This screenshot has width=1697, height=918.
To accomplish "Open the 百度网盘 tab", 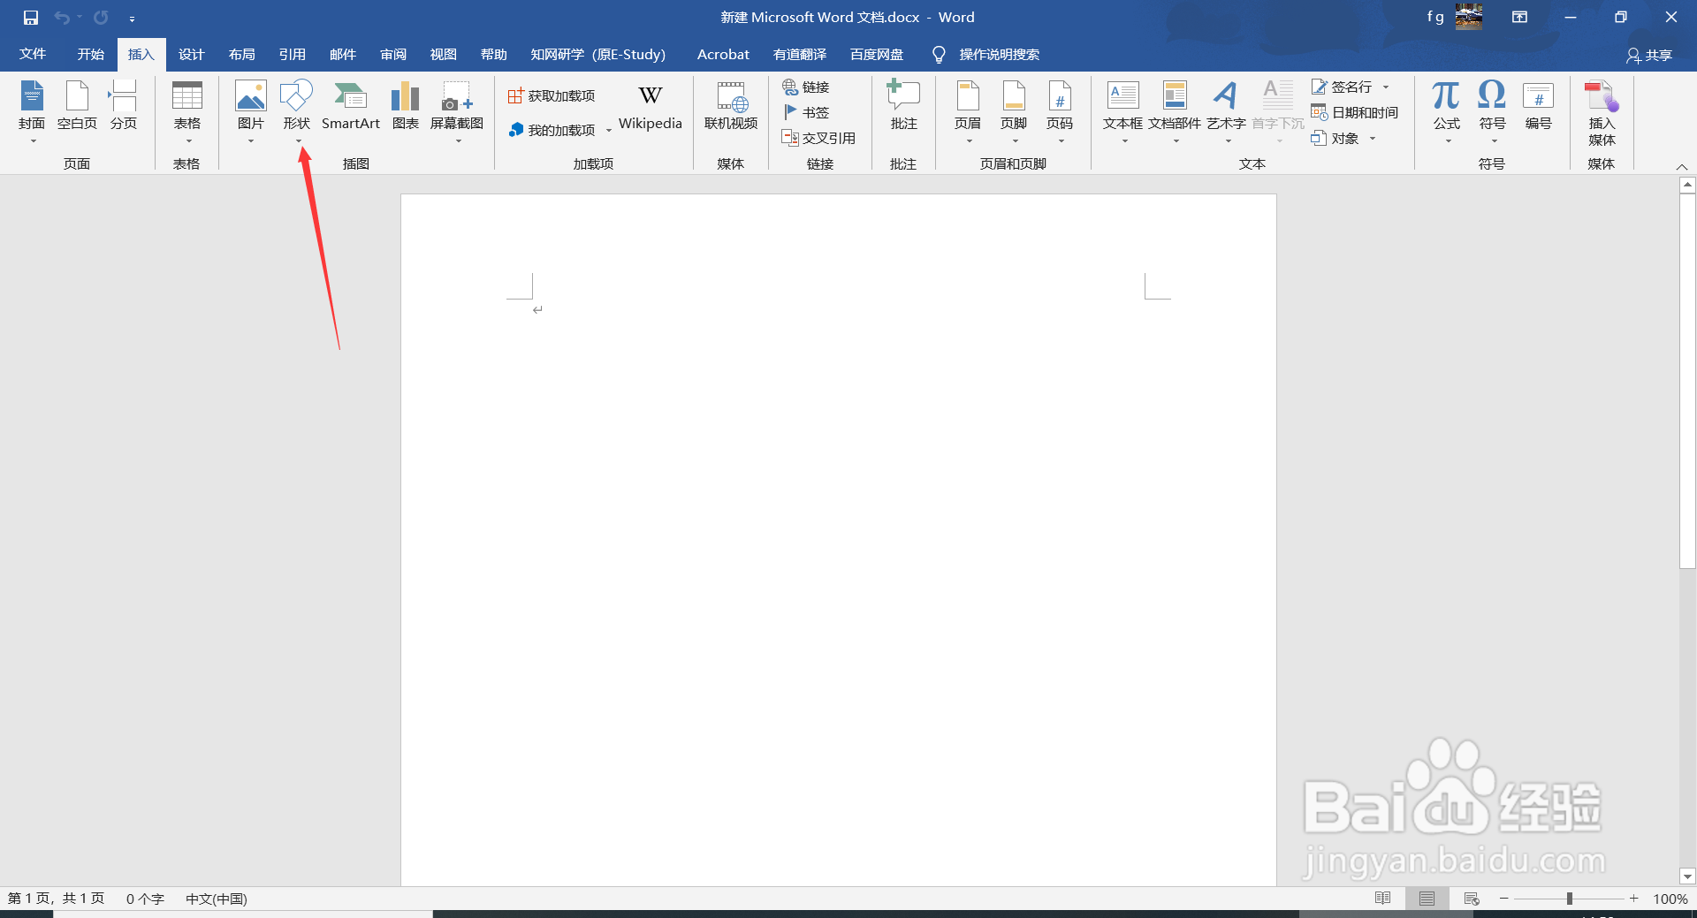I will point(877,55).
